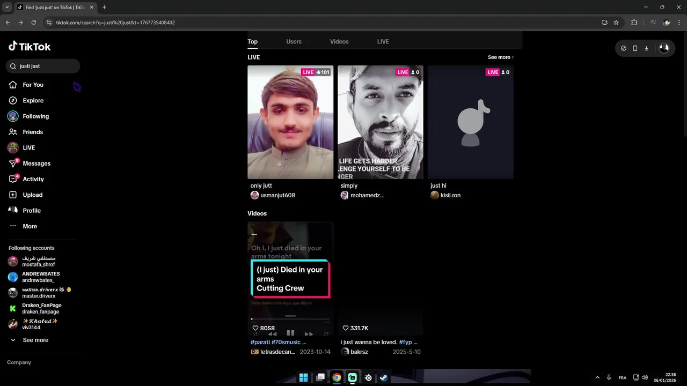Open TikTok coins icon in top-right pill
Viewport: 687px width, 386px height.
point(623,48)
